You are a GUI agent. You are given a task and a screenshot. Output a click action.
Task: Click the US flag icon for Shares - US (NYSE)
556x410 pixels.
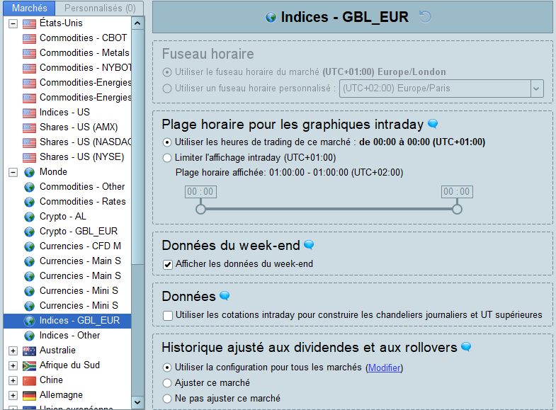[29, 157]
